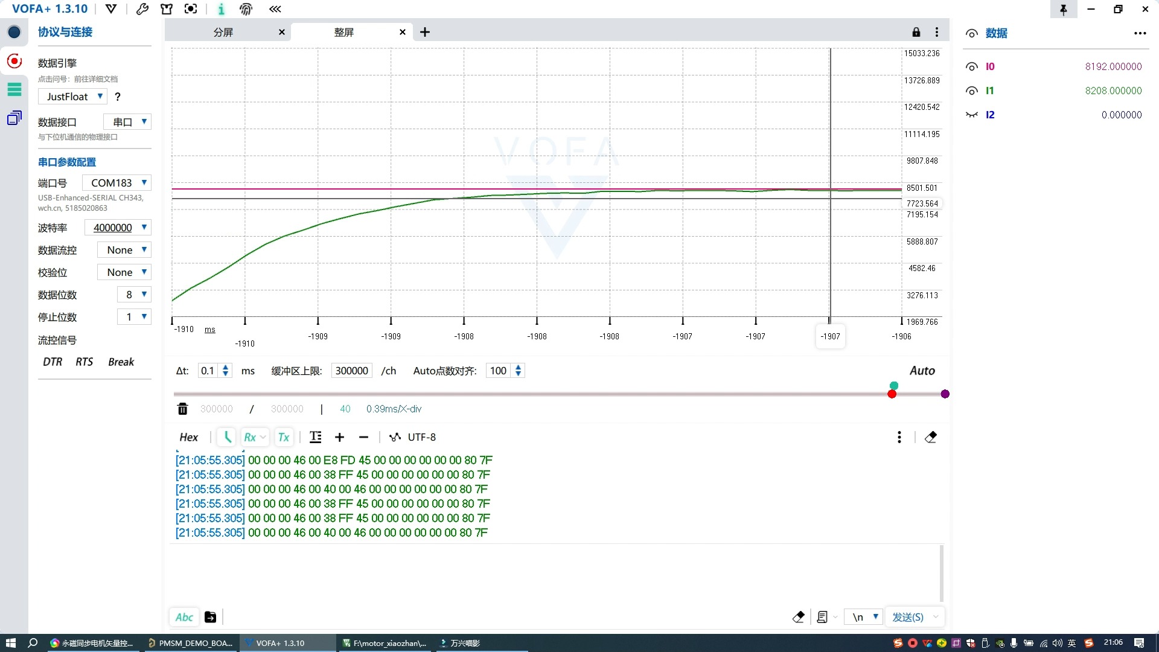This screenshot has width=1159, height=652.
Task: Open baud rate 4000000 dropdown
Action: [118, 228]
